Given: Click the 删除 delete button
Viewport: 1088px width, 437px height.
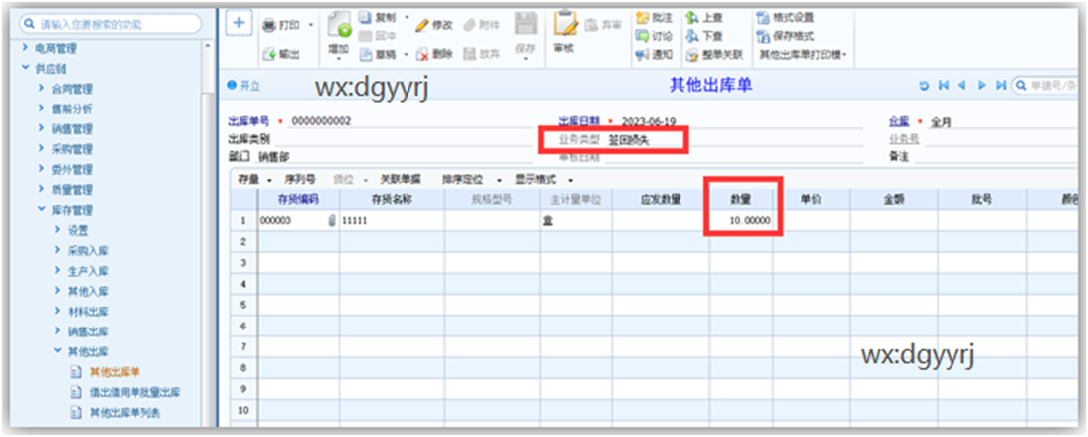Looking at the screenshot, I should [x=434, y=54].
